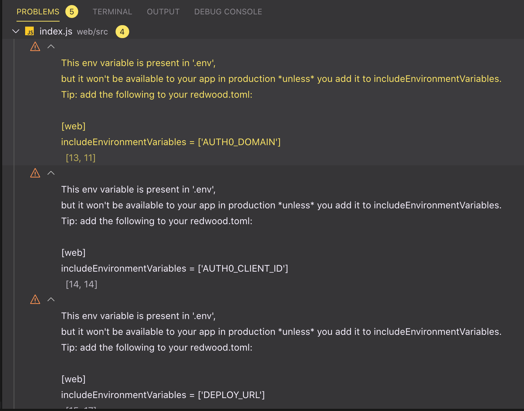Image resolution: width=524 pixels, height=411 pixels.
Task: Click the line text ['DEPLOY_URL']
Action: tap(231, 395)
